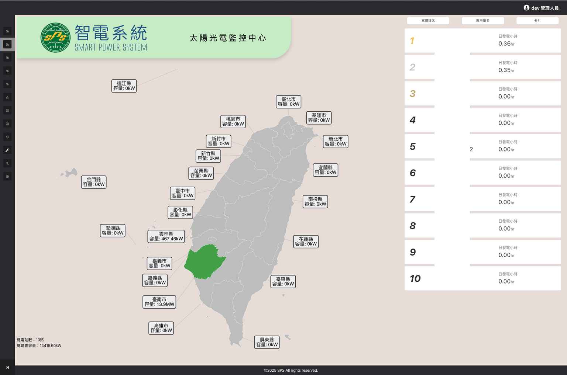The height and width of the screenshot is (375, 567).
Task: Select the rank 6 ranking card
Action: 483,173
